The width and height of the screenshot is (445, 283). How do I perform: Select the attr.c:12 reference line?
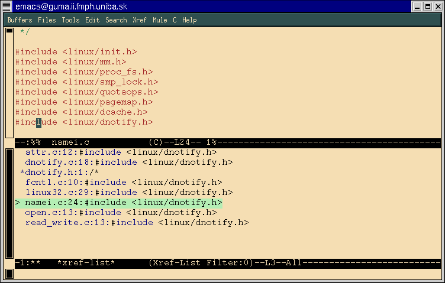(x=121, y=152)
